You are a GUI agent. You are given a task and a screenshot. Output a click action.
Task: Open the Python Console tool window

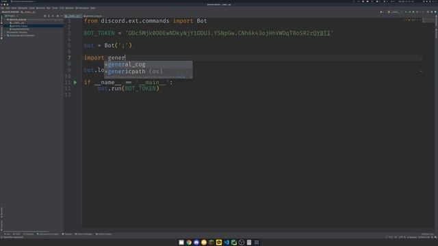click(x=103, y=234)
